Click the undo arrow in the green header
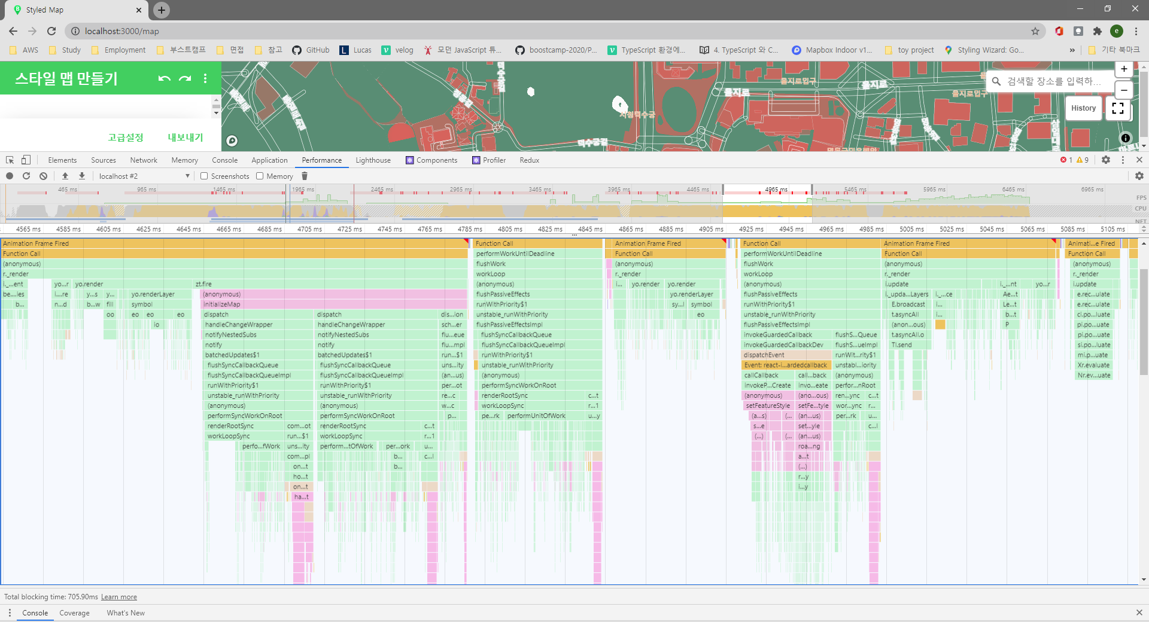The image size is (1149, 622). [165, 78]
